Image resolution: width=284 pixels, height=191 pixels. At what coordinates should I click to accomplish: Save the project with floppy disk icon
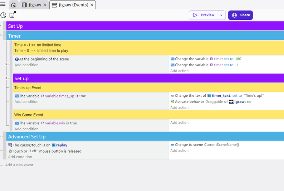[x=12, y=15]
